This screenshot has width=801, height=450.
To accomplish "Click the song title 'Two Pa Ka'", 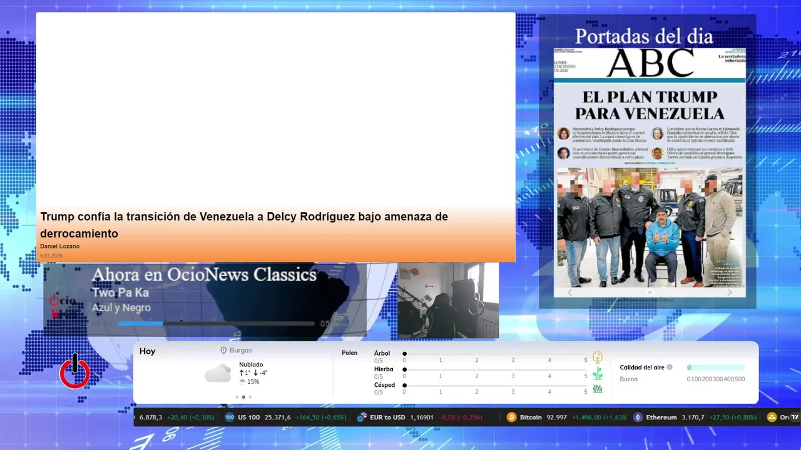I will [120, 292].
